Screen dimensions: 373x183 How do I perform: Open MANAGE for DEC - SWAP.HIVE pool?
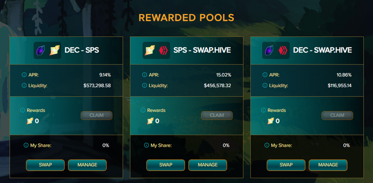click(x=328, y=165)
